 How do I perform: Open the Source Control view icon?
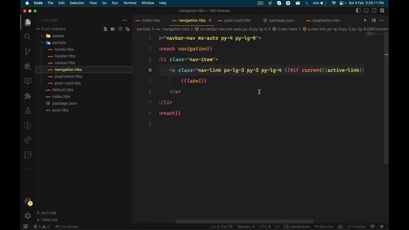click(x=27, y=51)
